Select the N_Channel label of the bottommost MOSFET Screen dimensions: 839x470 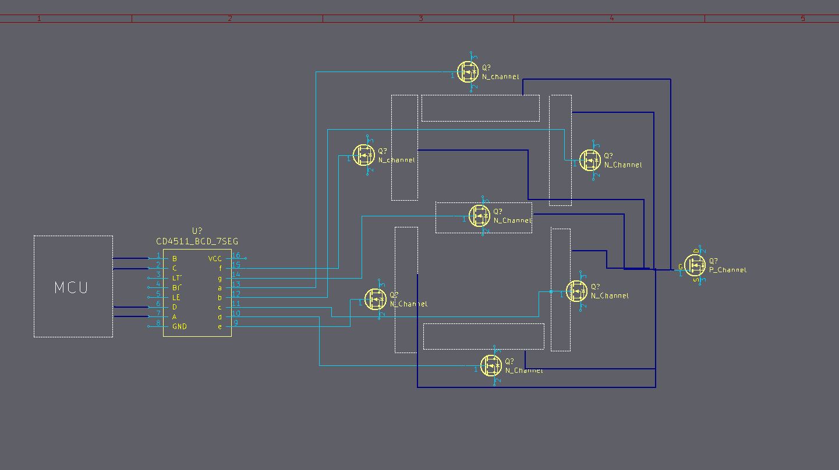point(524,371)
